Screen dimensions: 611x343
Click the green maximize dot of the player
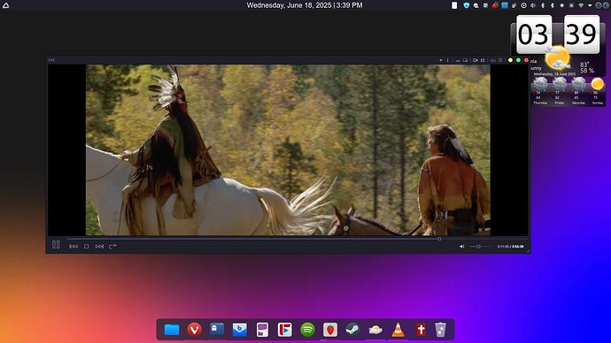[x=518, y=60]
